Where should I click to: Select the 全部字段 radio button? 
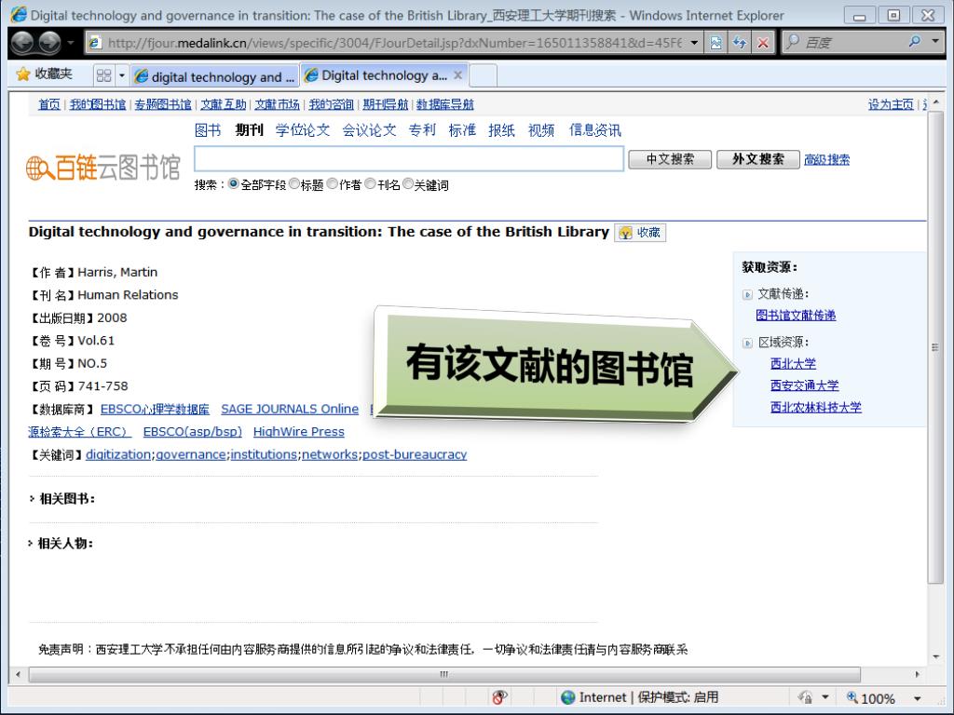coord(234,183)
